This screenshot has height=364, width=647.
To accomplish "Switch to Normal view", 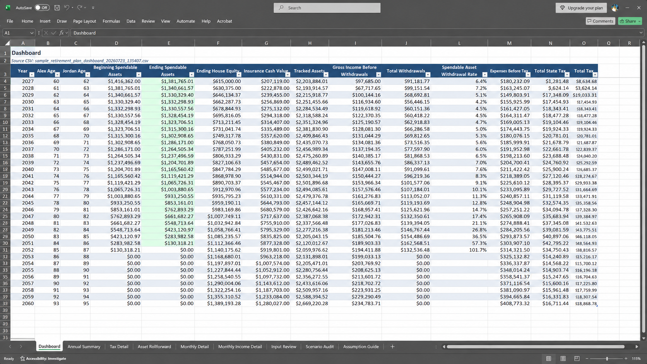I will 549,359.
